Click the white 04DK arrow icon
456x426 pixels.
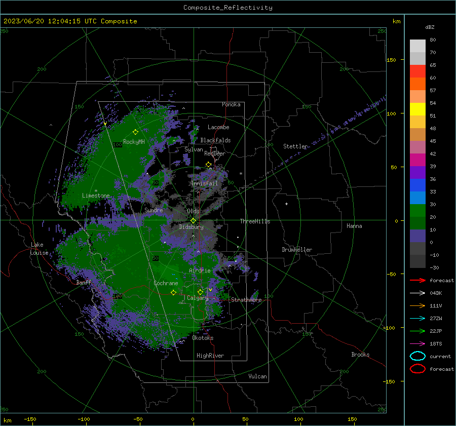coord(417,293)
